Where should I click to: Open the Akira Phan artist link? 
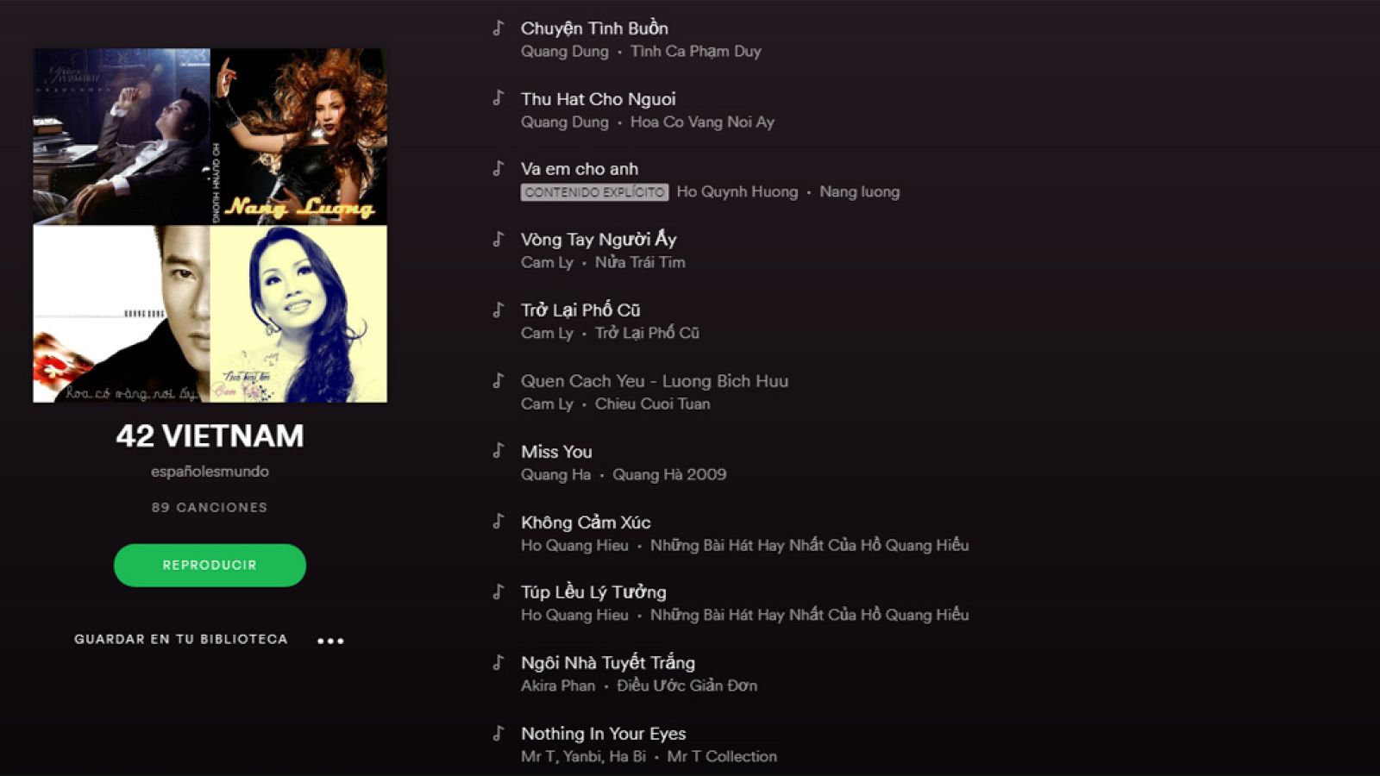coord(558,685)
